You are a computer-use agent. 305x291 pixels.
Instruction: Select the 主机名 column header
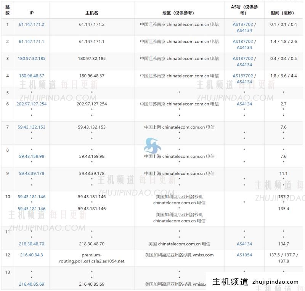pyautogui.click(x=91, y=13)
